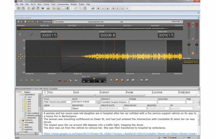Click the red cut-selection icon
This screenshot has width=216, height=139.
point(59,80)
